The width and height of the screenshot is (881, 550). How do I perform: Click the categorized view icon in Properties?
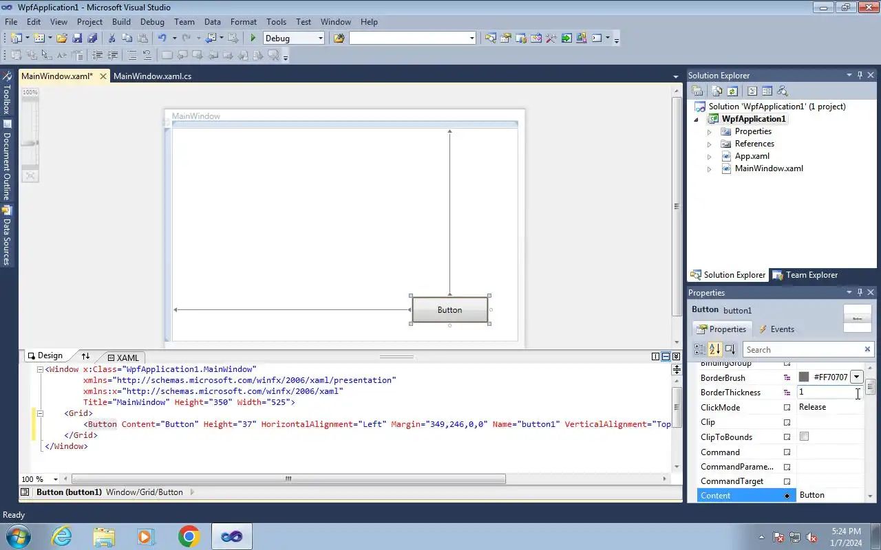tap(699, 349)
